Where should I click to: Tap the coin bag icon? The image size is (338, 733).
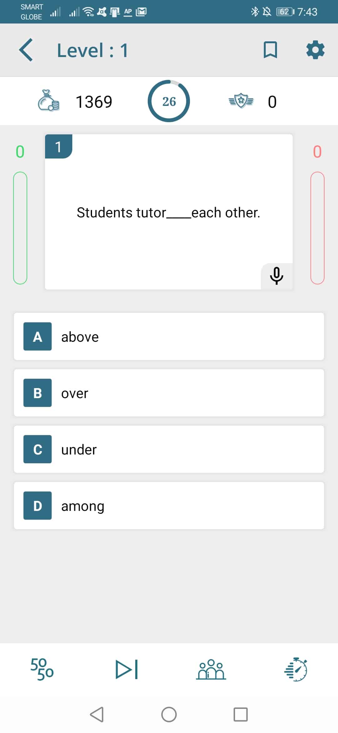click(49, 101)
